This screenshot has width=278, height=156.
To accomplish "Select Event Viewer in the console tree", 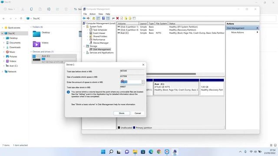I will coord(99,33).
